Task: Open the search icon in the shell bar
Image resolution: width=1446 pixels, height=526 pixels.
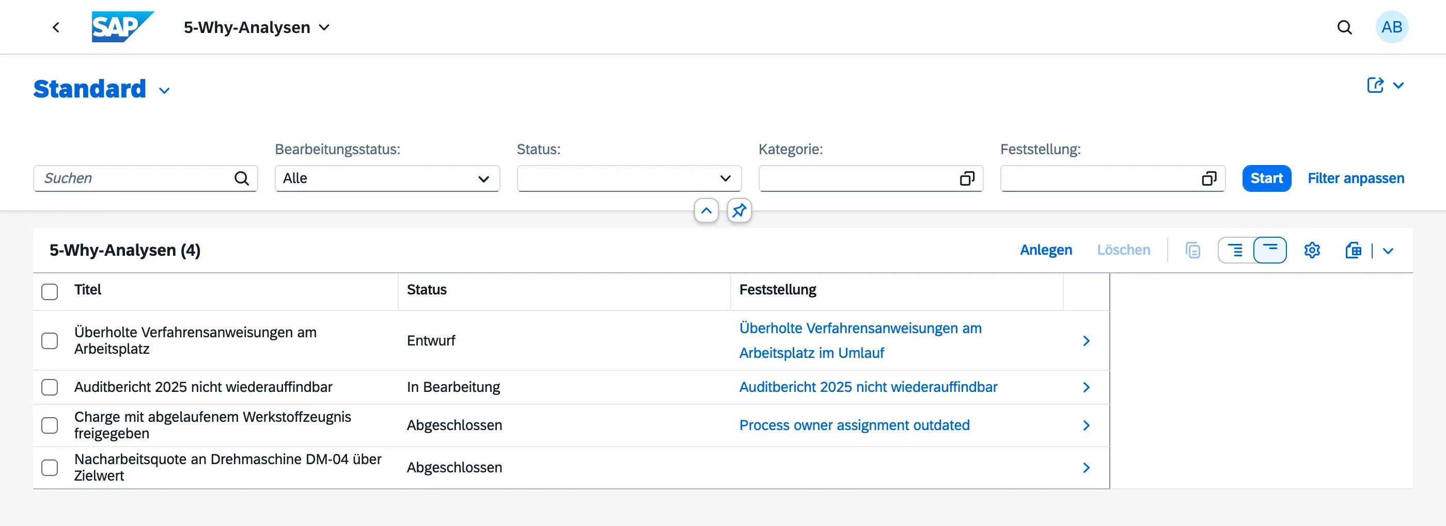Action: tap(1344, 27)
